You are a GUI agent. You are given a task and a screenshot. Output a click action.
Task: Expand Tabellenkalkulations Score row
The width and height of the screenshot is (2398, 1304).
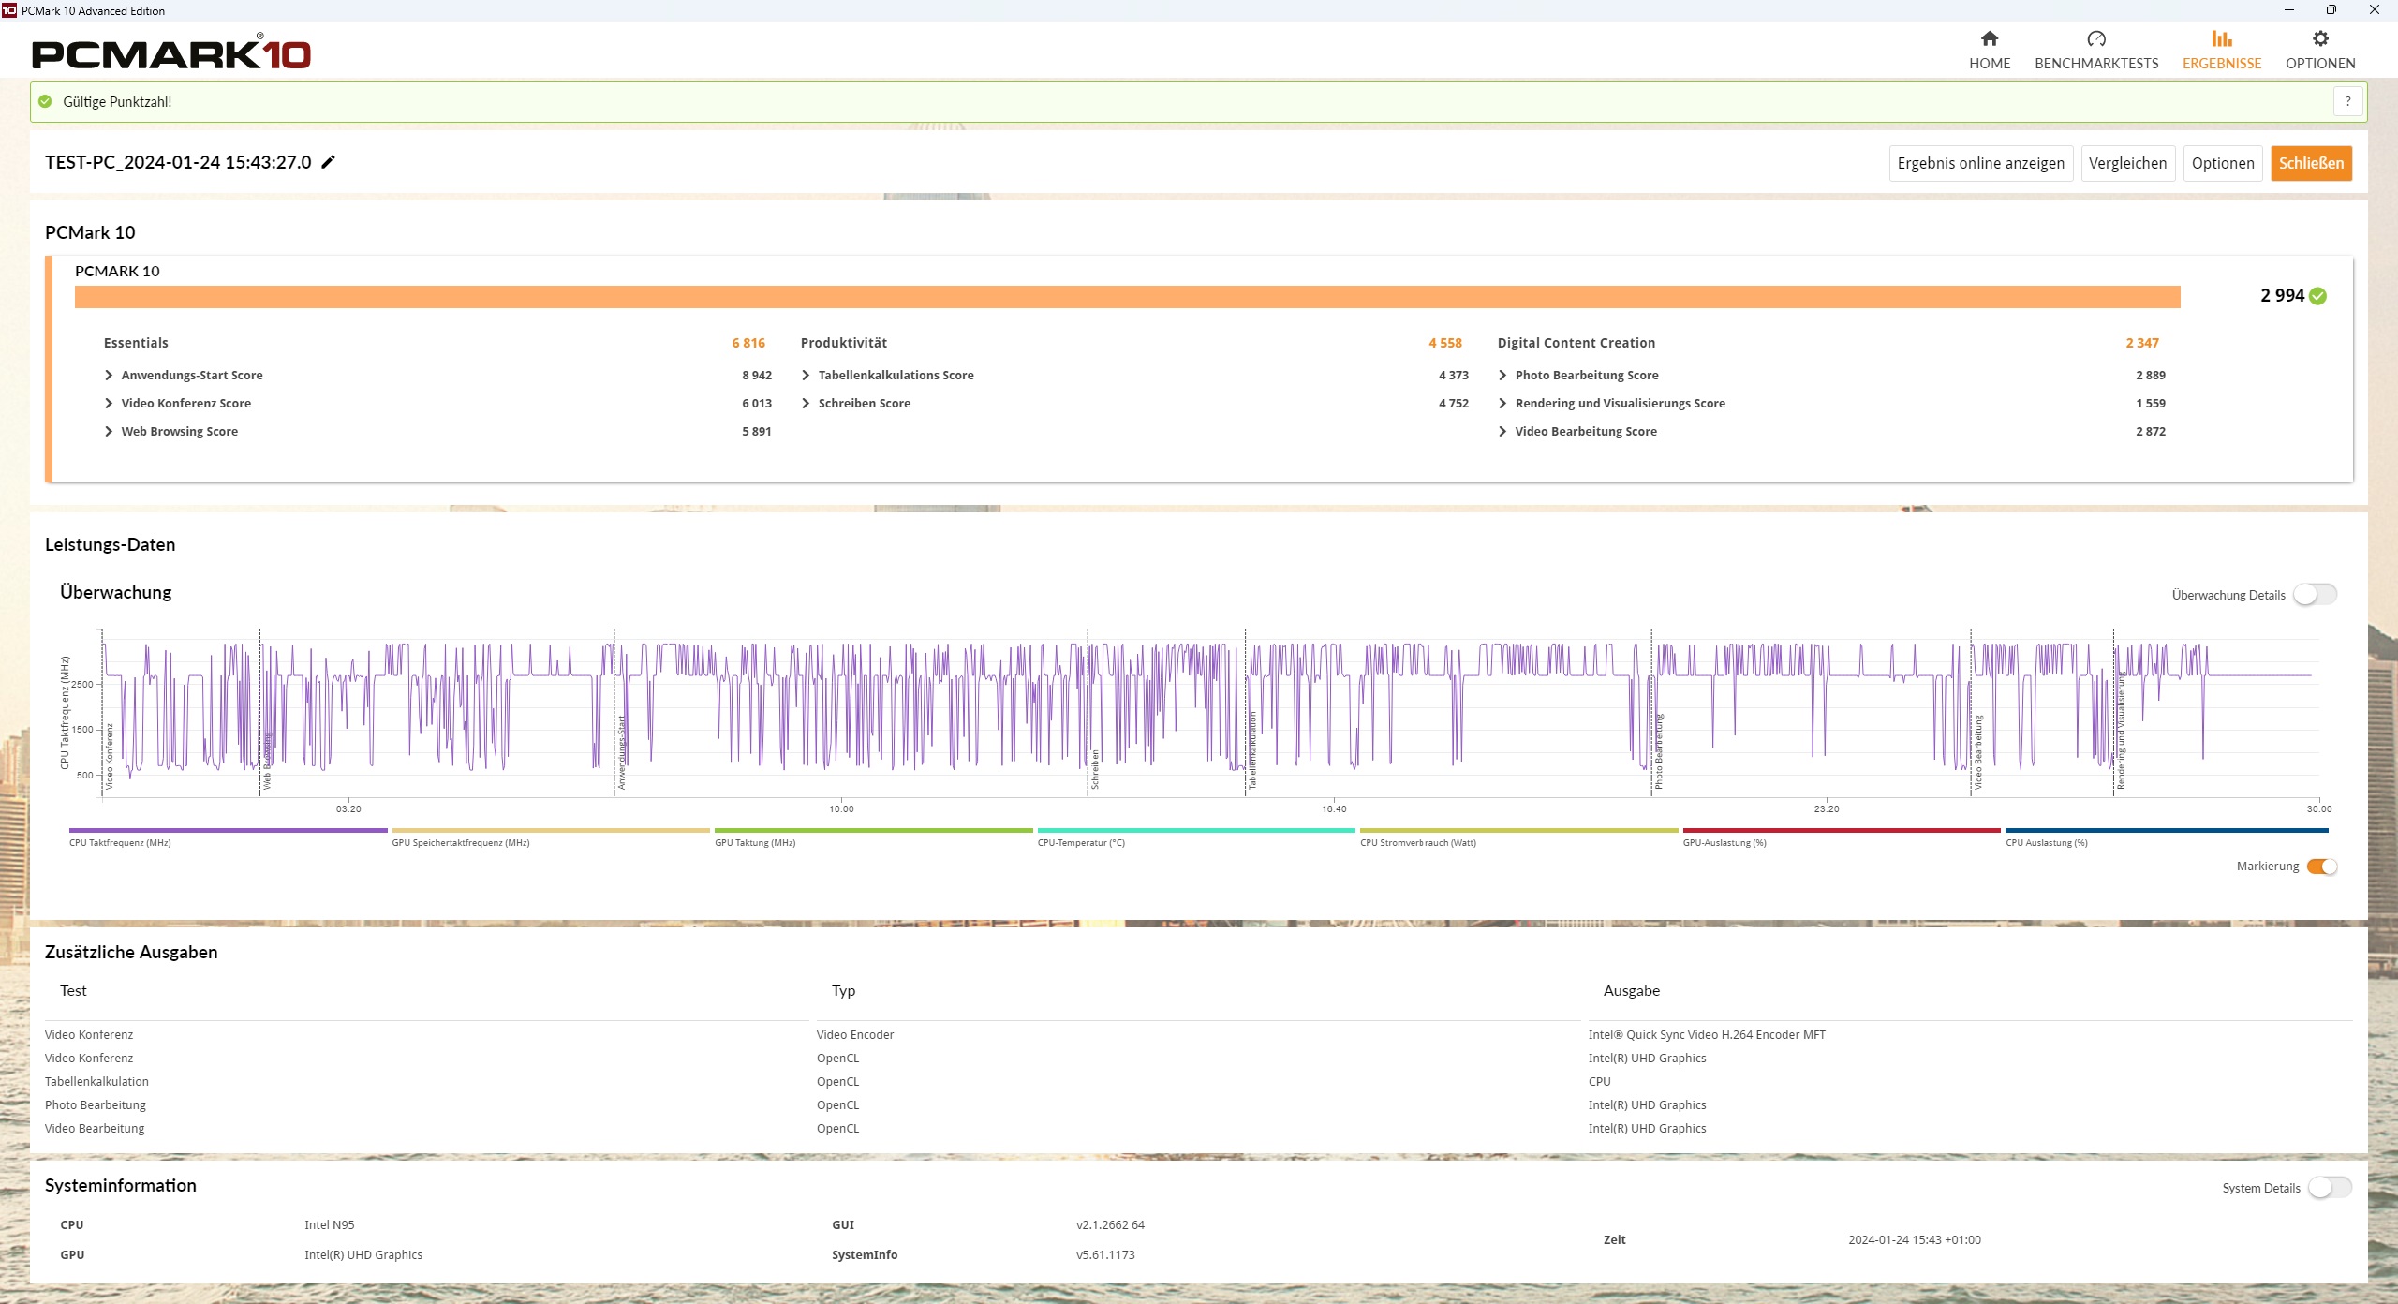806,376
